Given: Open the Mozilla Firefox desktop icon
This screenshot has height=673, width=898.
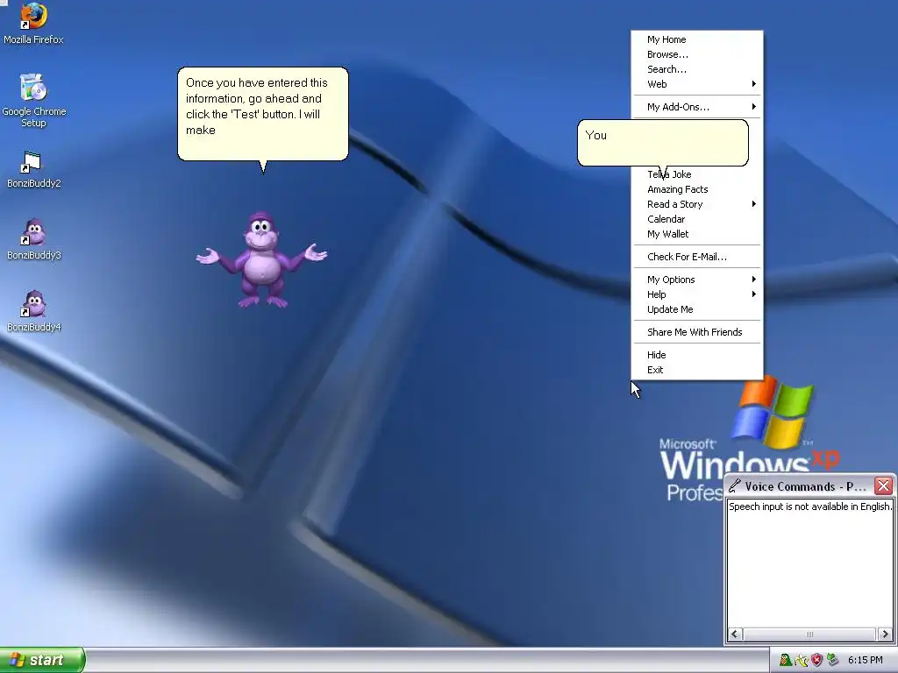Looking at the screenshot, I should click(x=33, y=23).
